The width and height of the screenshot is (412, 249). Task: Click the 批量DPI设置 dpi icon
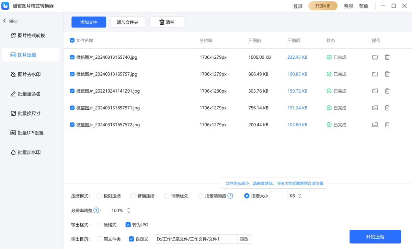tap(13, 133)
